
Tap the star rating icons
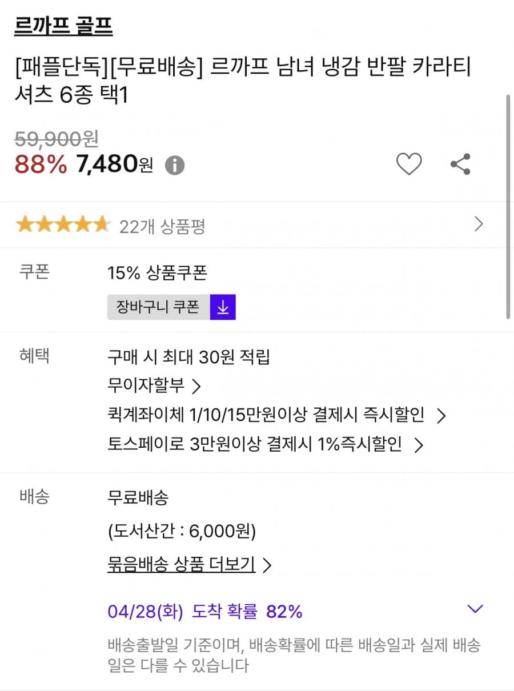click(62, 225)
